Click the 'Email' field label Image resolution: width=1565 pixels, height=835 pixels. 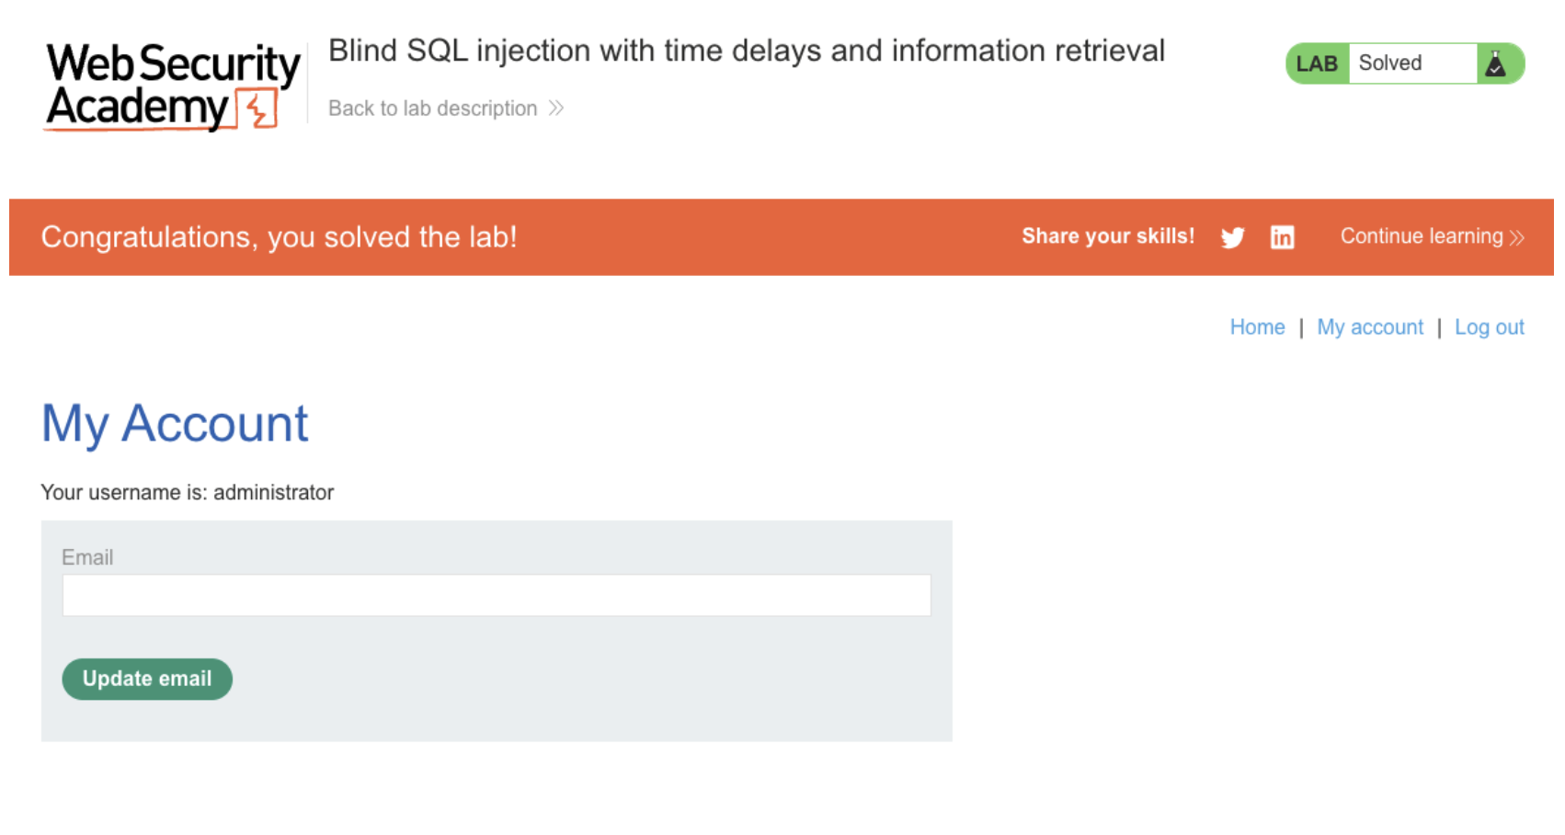coord(87,557)
